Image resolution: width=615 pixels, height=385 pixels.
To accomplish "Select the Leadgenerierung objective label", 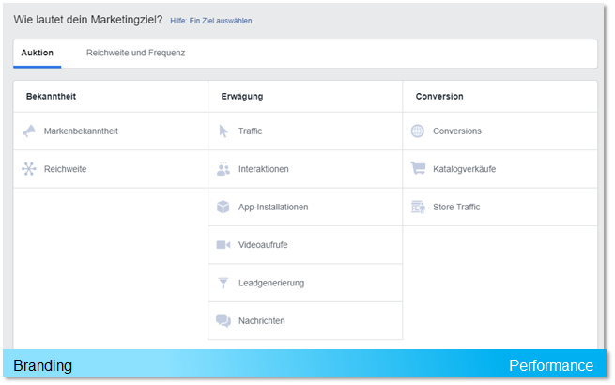I will point(271,283).
